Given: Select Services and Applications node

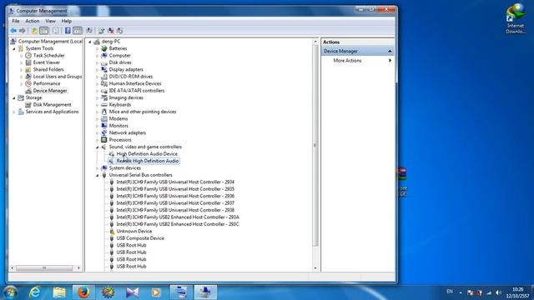Looking at the screenshot, I should tap(52, 112).
